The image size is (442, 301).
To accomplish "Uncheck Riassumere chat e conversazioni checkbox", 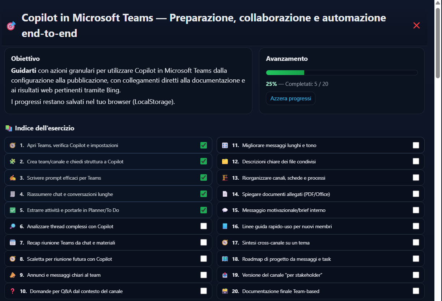I will click(204, 194).
